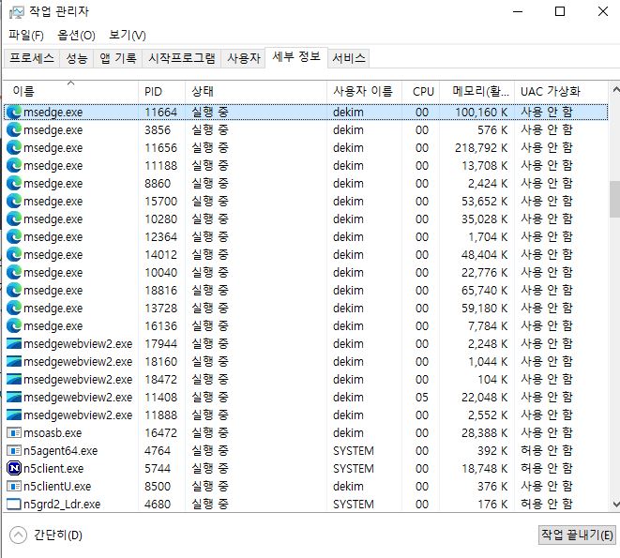This screenshot has width=620, height=558.
Task: Switch to the 앱 기록 tab
Action: (x=118, y=58)
